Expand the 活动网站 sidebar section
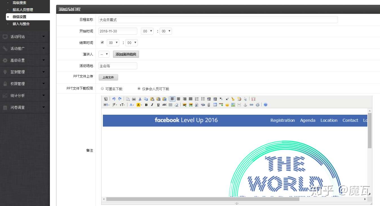380x206 pixels. coord(25,37)
